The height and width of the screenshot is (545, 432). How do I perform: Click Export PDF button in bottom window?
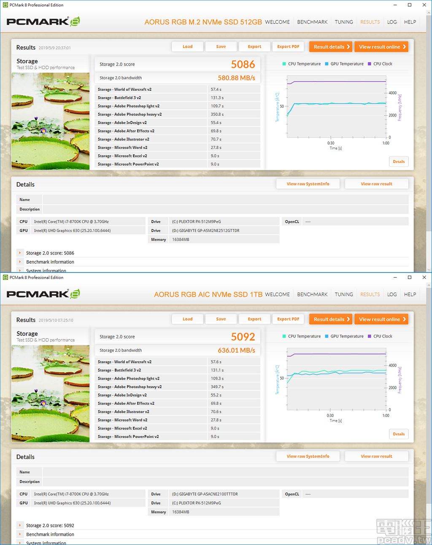point(288,319)
